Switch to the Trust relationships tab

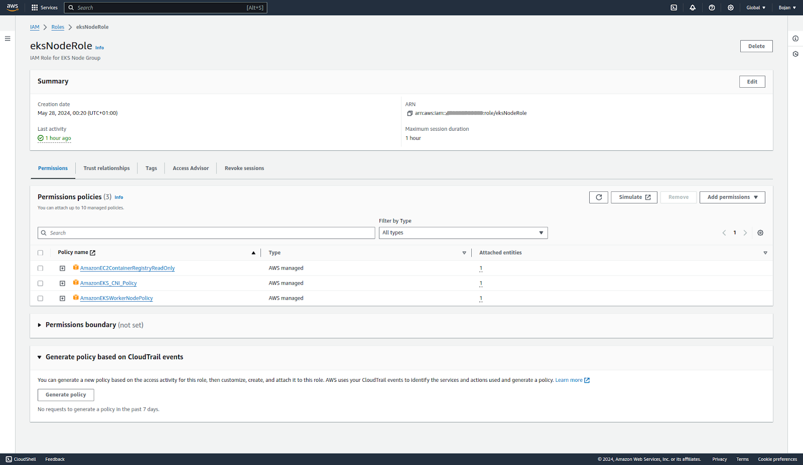(106, 168)
